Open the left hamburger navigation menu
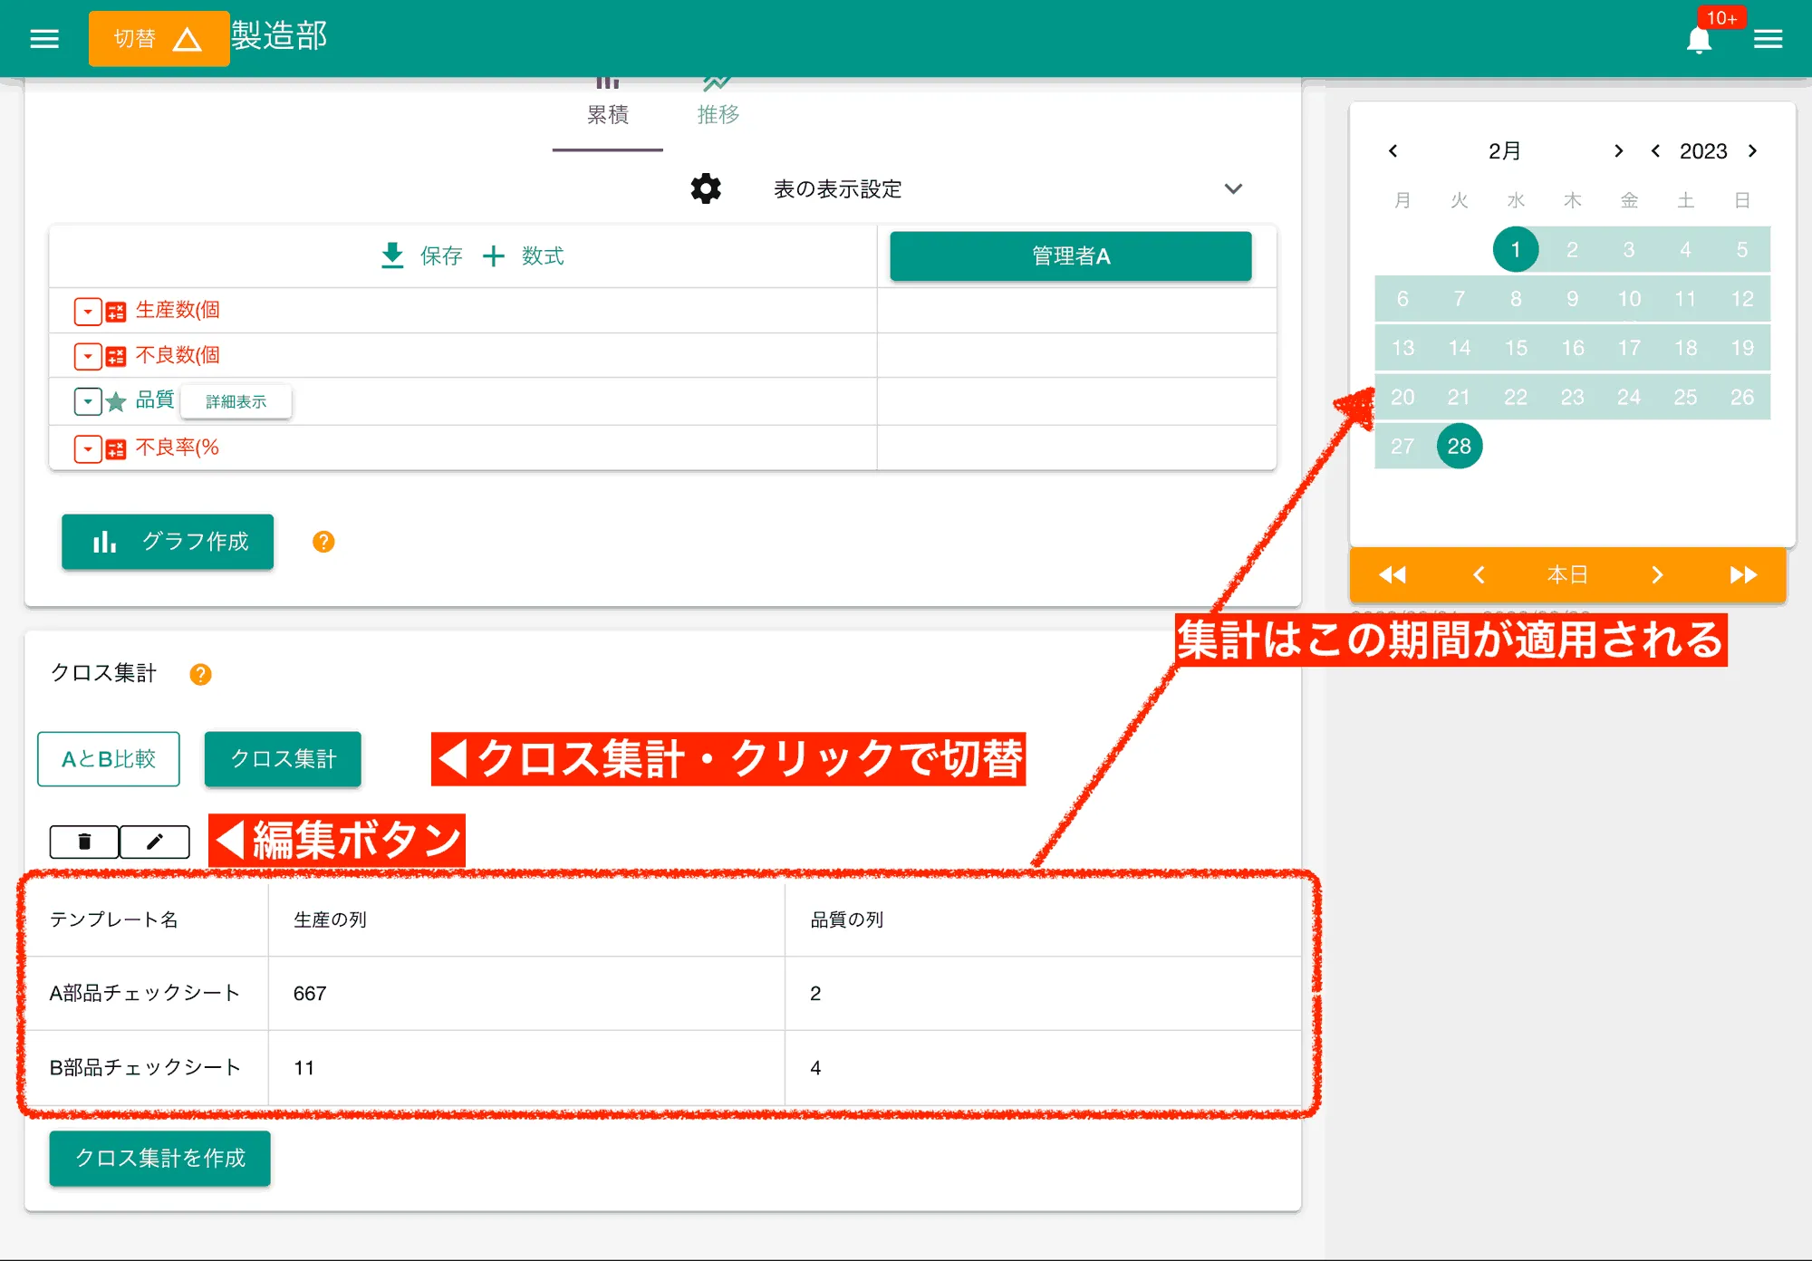The width and height of the screenshot is (1812, 1261). pyautogui.click(x=43, y=38)
